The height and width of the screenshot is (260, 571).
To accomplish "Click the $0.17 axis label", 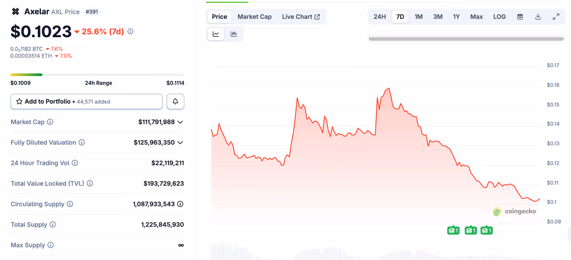I will pos(553,65).
